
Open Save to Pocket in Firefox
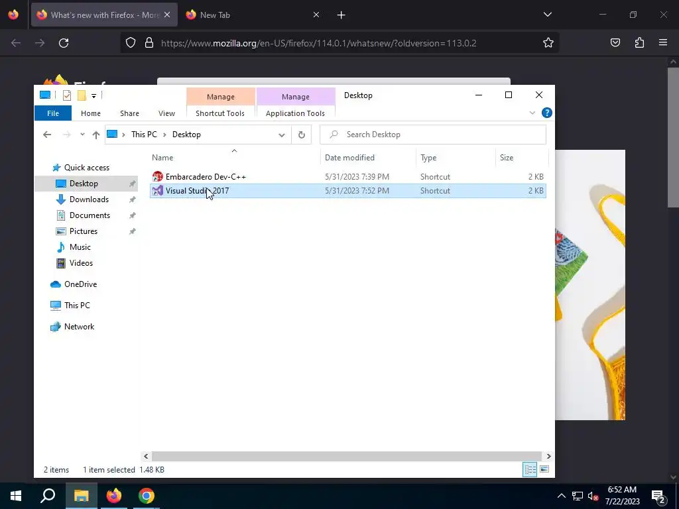(615, 43)
